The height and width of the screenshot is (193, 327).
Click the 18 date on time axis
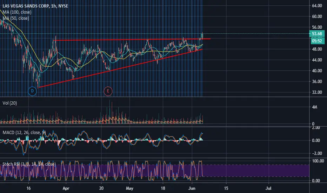(163, 188)
